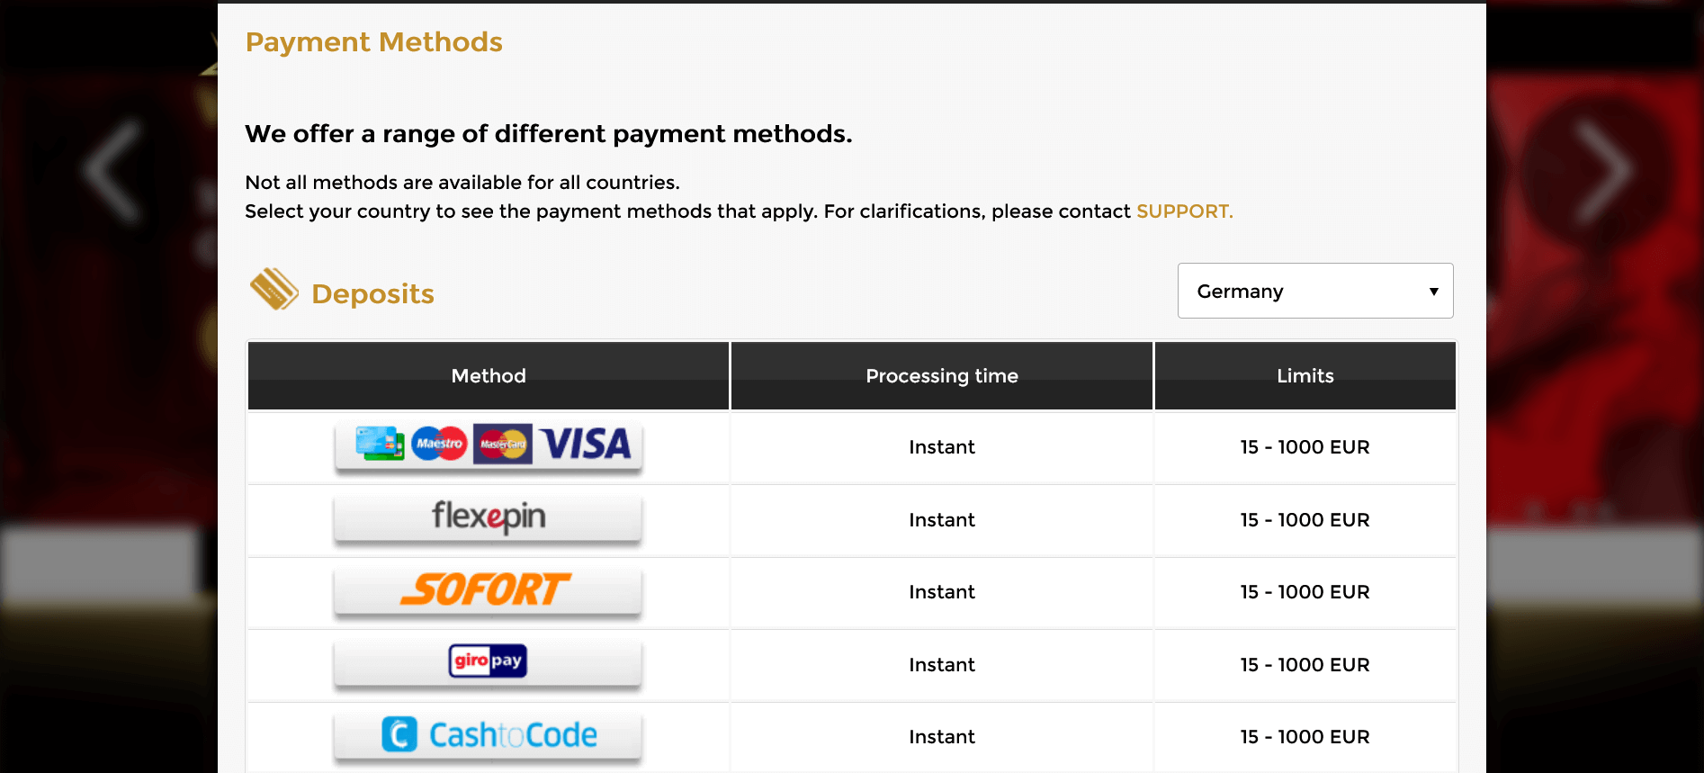Screen dimensions: 1704x773
Task: Click the Deposits section heading
Action: [x=372, y=294]
